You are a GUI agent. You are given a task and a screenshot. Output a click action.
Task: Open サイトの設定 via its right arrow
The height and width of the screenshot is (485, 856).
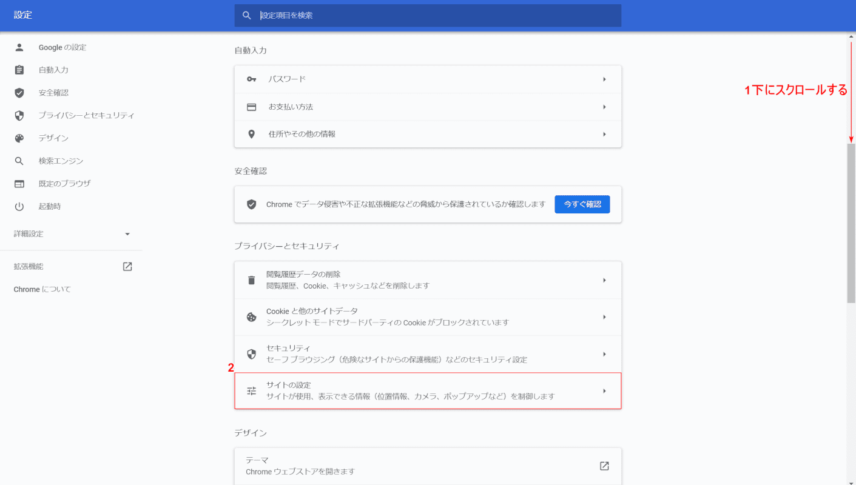tap(604, 391)
